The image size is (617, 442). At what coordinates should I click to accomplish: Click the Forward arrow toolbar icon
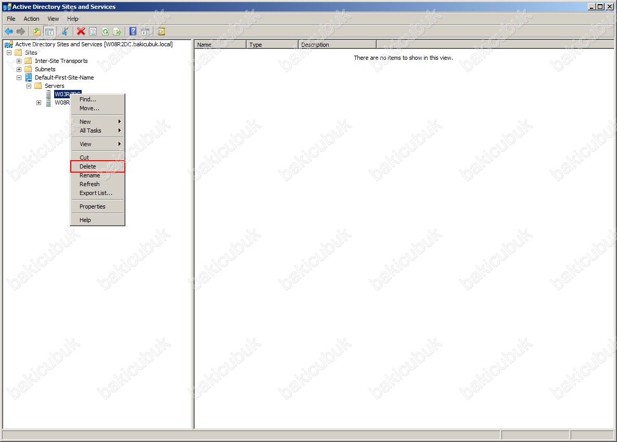point(21,31)
